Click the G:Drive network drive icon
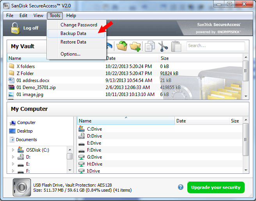 (82, 157)
